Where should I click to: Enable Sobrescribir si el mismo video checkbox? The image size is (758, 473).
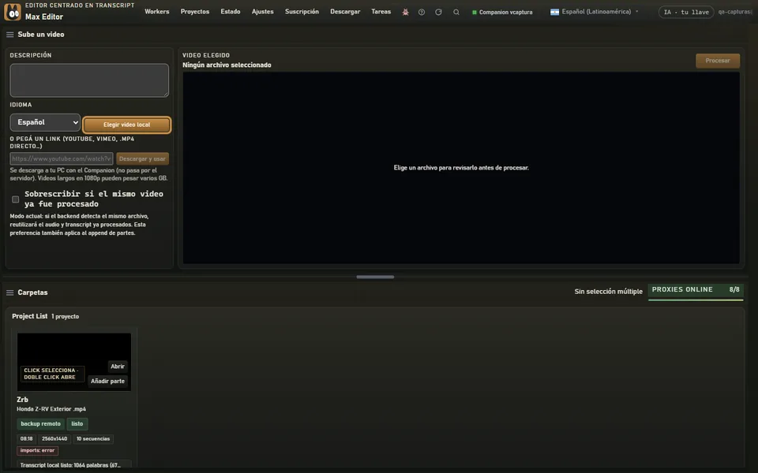click(x=16, y=199)
